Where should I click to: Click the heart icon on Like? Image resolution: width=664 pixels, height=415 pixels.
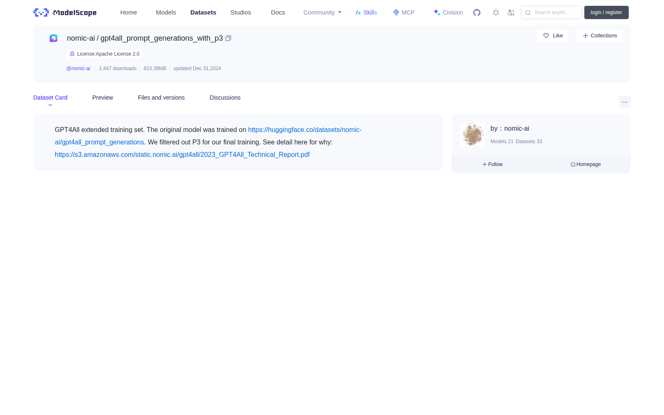(x=546, y=36)
